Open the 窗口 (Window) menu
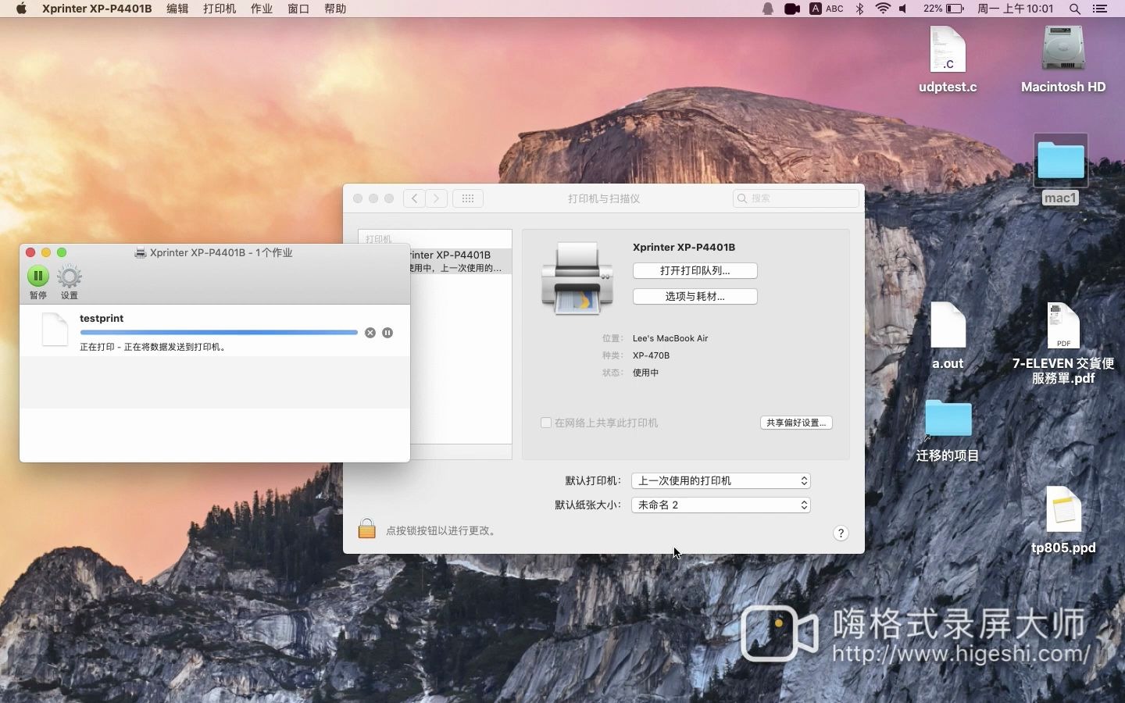Image resolution: width=1125 pixels, height=703 pixels. [298, 9]
